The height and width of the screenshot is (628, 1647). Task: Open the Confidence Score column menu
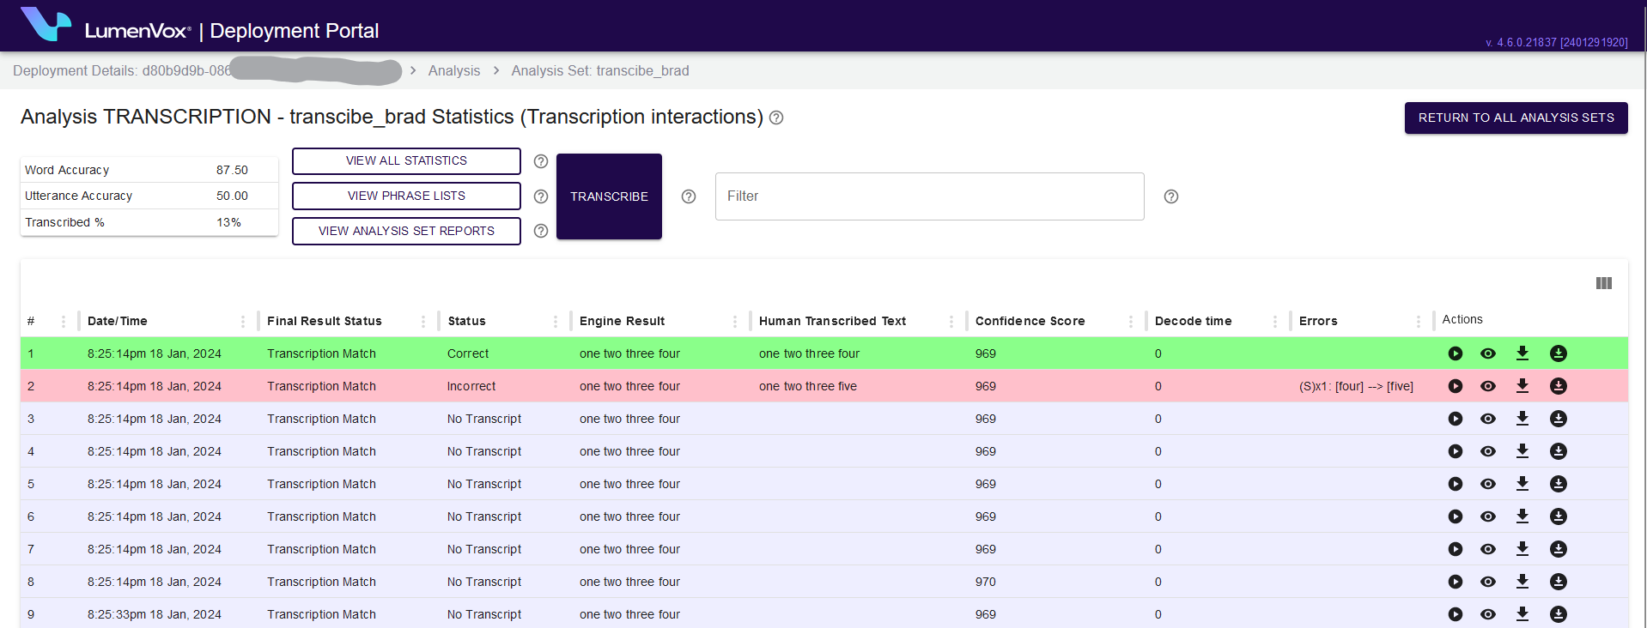[x=1131, y=322]
